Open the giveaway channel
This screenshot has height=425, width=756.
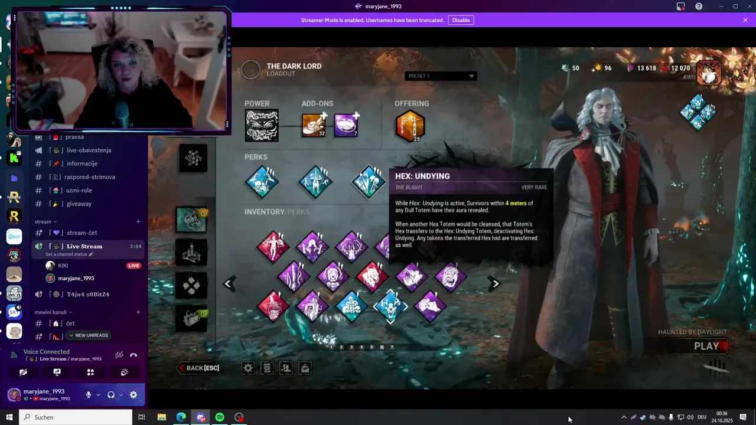pos(88,204)
